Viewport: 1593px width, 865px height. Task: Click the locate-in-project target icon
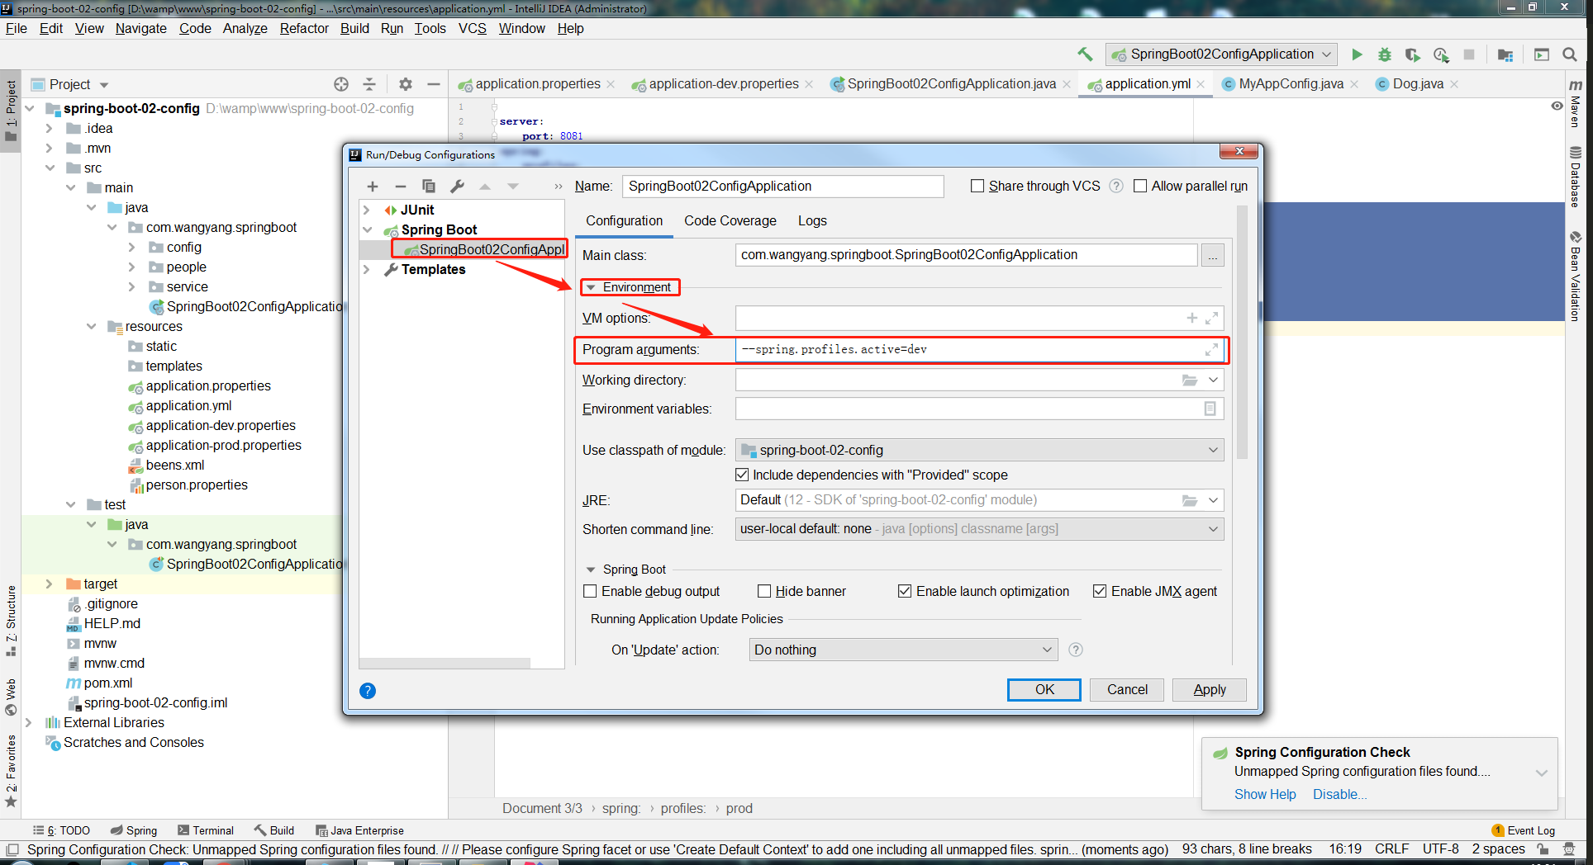[x=341, y=84]
